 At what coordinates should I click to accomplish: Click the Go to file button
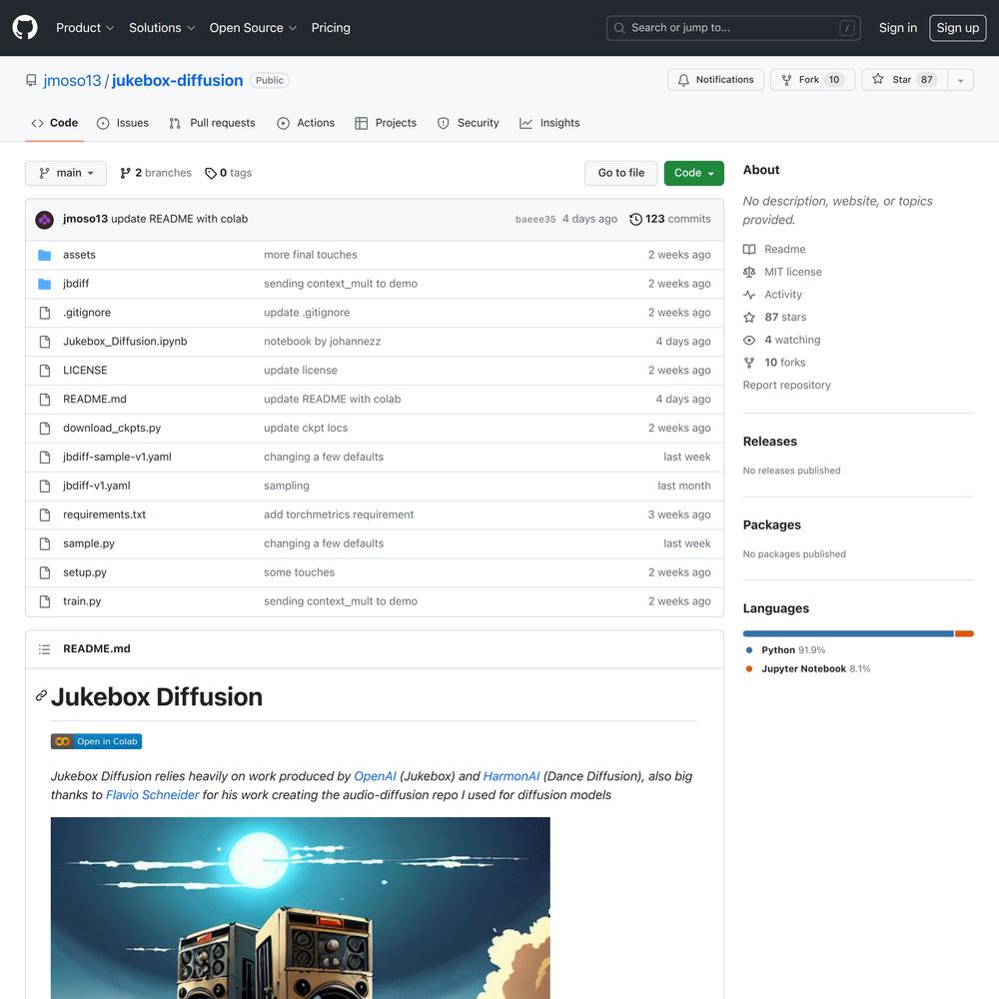tap(621, 173)
